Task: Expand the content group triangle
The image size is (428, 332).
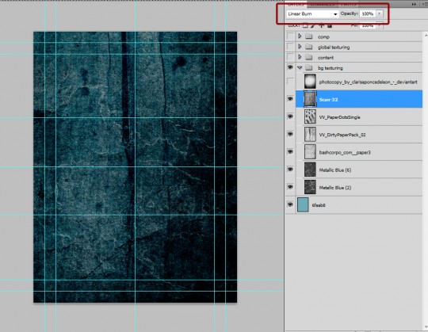Action: tap(300, 57)
